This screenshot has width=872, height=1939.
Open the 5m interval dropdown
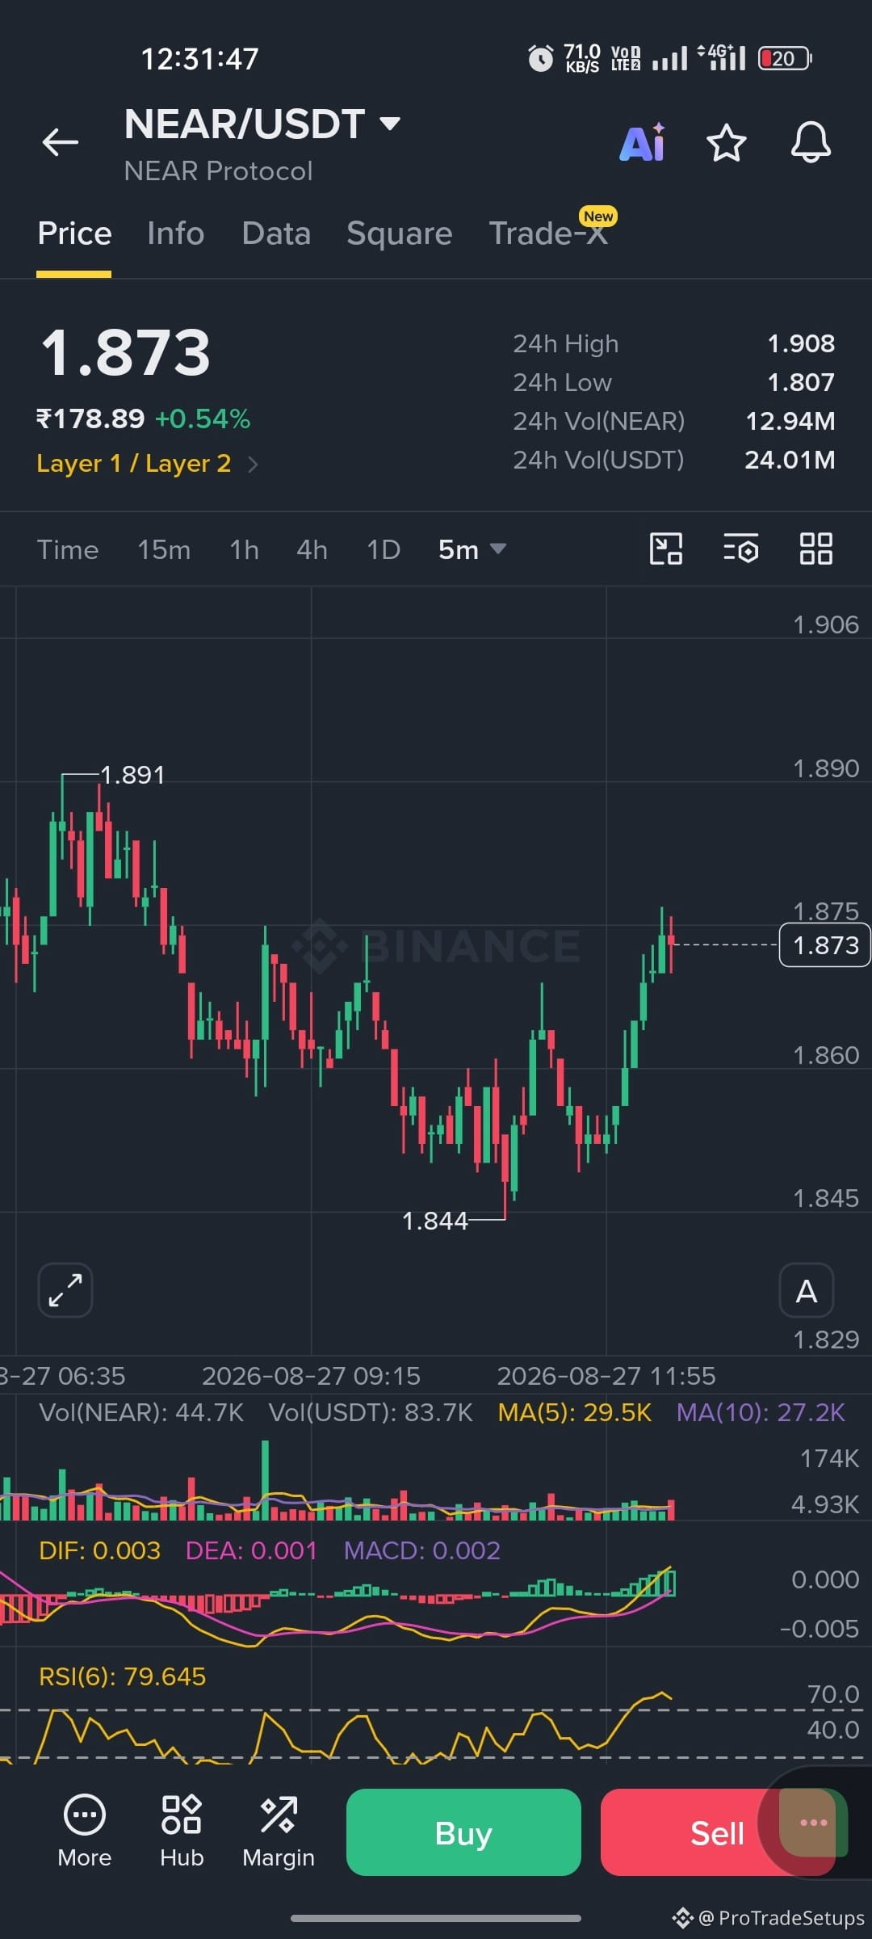click(x=472, y=549)
